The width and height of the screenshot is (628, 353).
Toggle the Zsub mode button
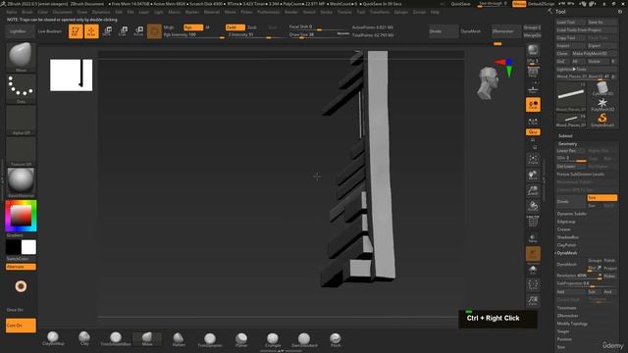click(x=252, y=27)
